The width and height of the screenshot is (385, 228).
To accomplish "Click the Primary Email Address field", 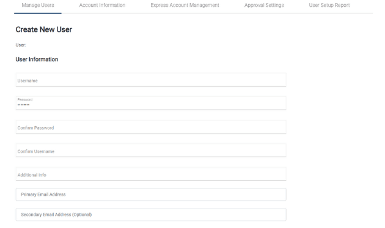I will click(151, 194).
